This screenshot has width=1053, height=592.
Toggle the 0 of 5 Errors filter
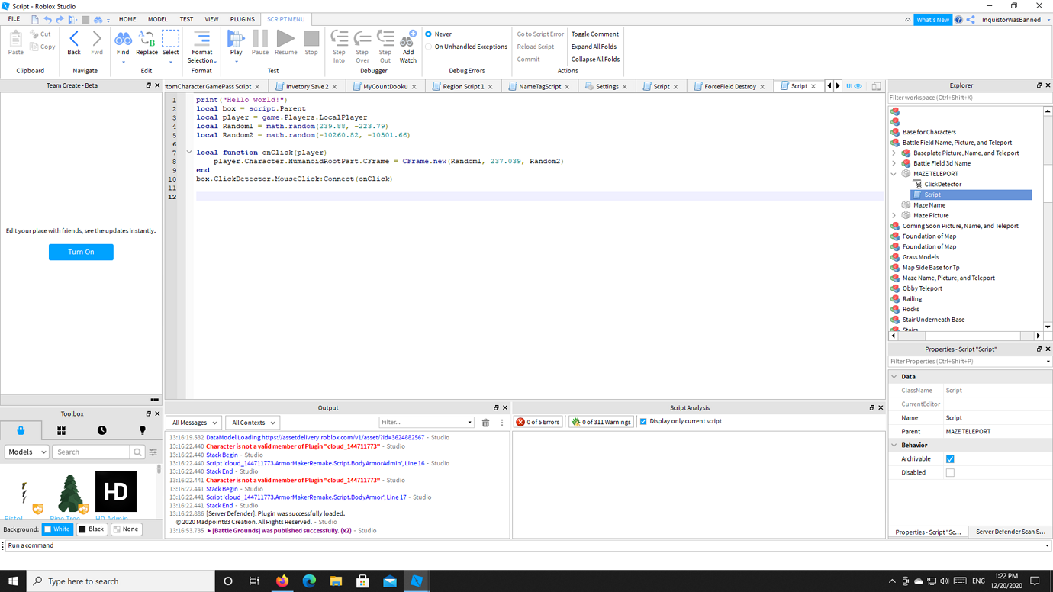click(539, 422)
